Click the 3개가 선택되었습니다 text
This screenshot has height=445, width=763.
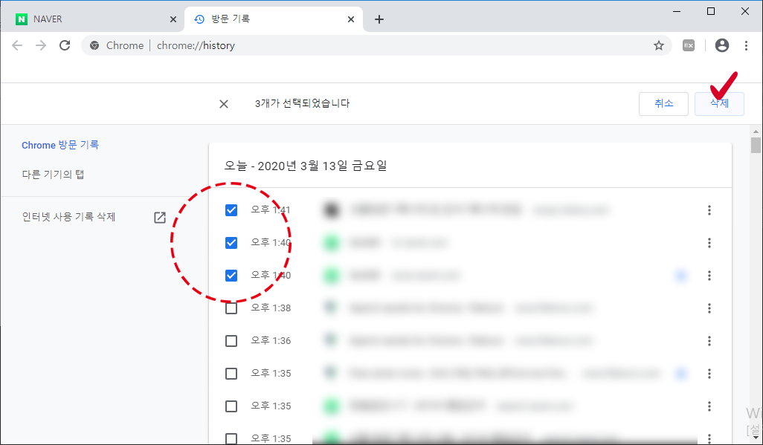coord(302,103)
